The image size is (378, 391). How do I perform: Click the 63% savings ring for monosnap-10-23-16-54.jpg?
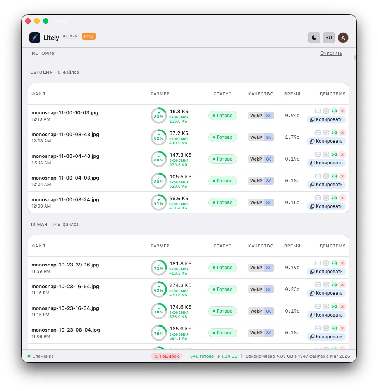coord(159,289)
